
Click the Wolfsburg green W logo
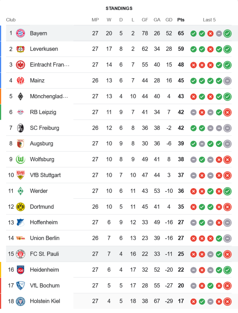(x=20, y=159)
